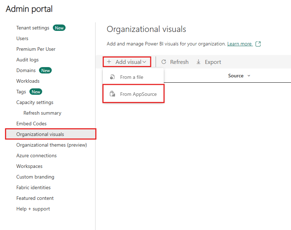Open Custom branding settings
Screen dimensions: 291x230
(x=35, y=177)
